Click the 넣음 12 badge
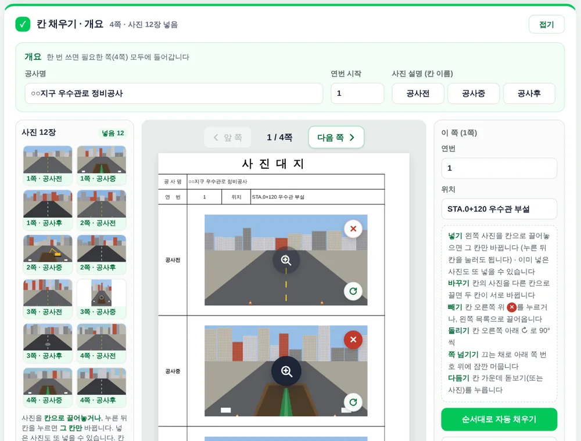This screenshot has height=441, width=581. tap(113, 133)
